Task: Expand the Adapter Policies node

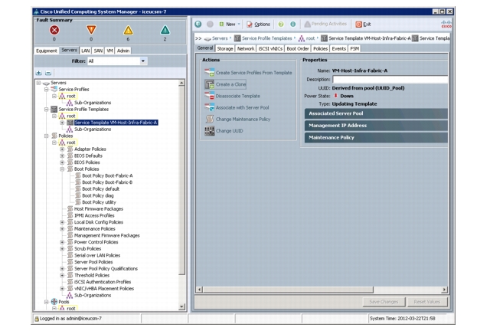Action: coord(62,149)
